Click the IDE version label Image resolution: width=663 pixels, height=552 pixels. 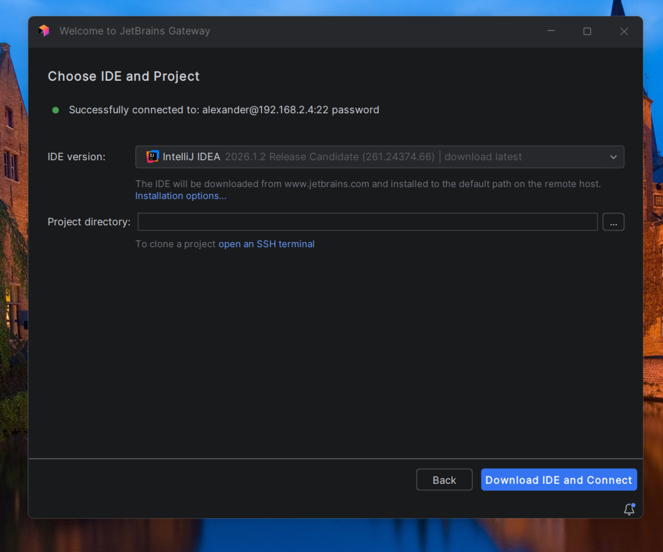tap(76, 157)
